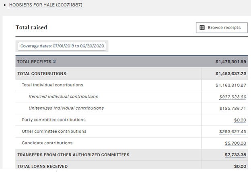
Task: Click the Total raised heading
Action: point(31,27)
